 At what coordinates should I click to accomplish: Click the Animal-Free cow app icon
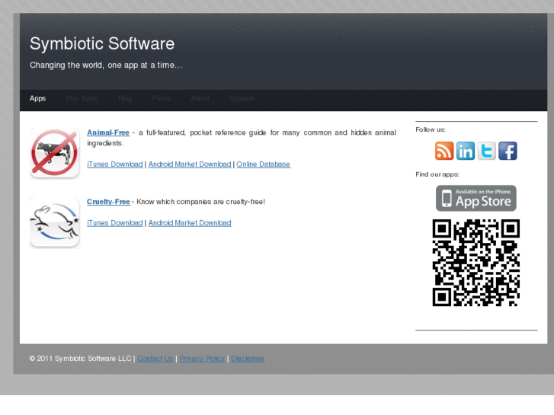click(x=55, y=154)
